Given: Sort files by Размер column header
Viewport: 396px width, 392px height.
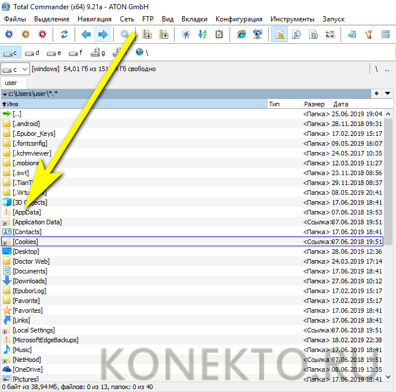Looking at the screenshot, I should click(315, 104).
